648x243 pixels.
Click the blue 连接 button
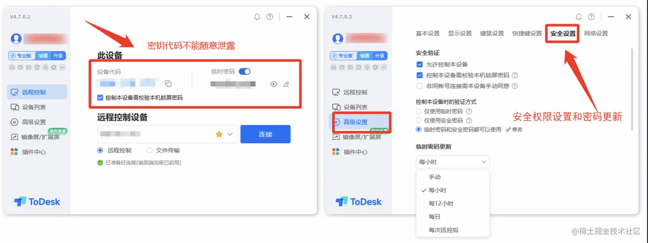(265, 134)
